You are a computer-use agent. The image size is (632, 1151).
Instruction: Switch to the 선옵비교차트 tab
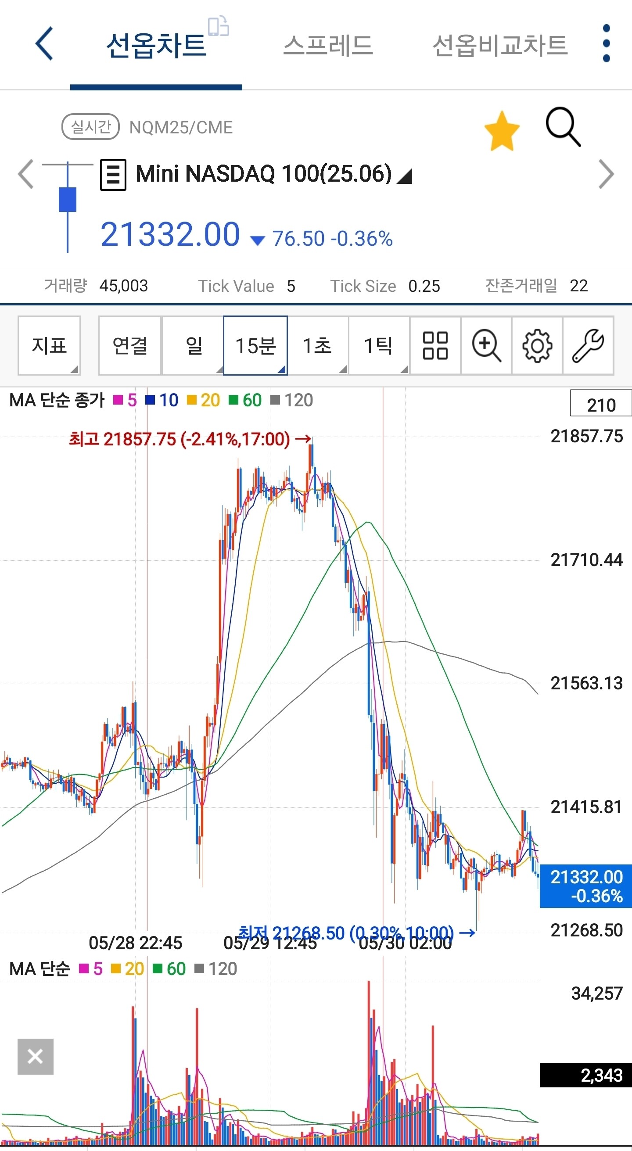pyautogui.click(x=500, y=45)
